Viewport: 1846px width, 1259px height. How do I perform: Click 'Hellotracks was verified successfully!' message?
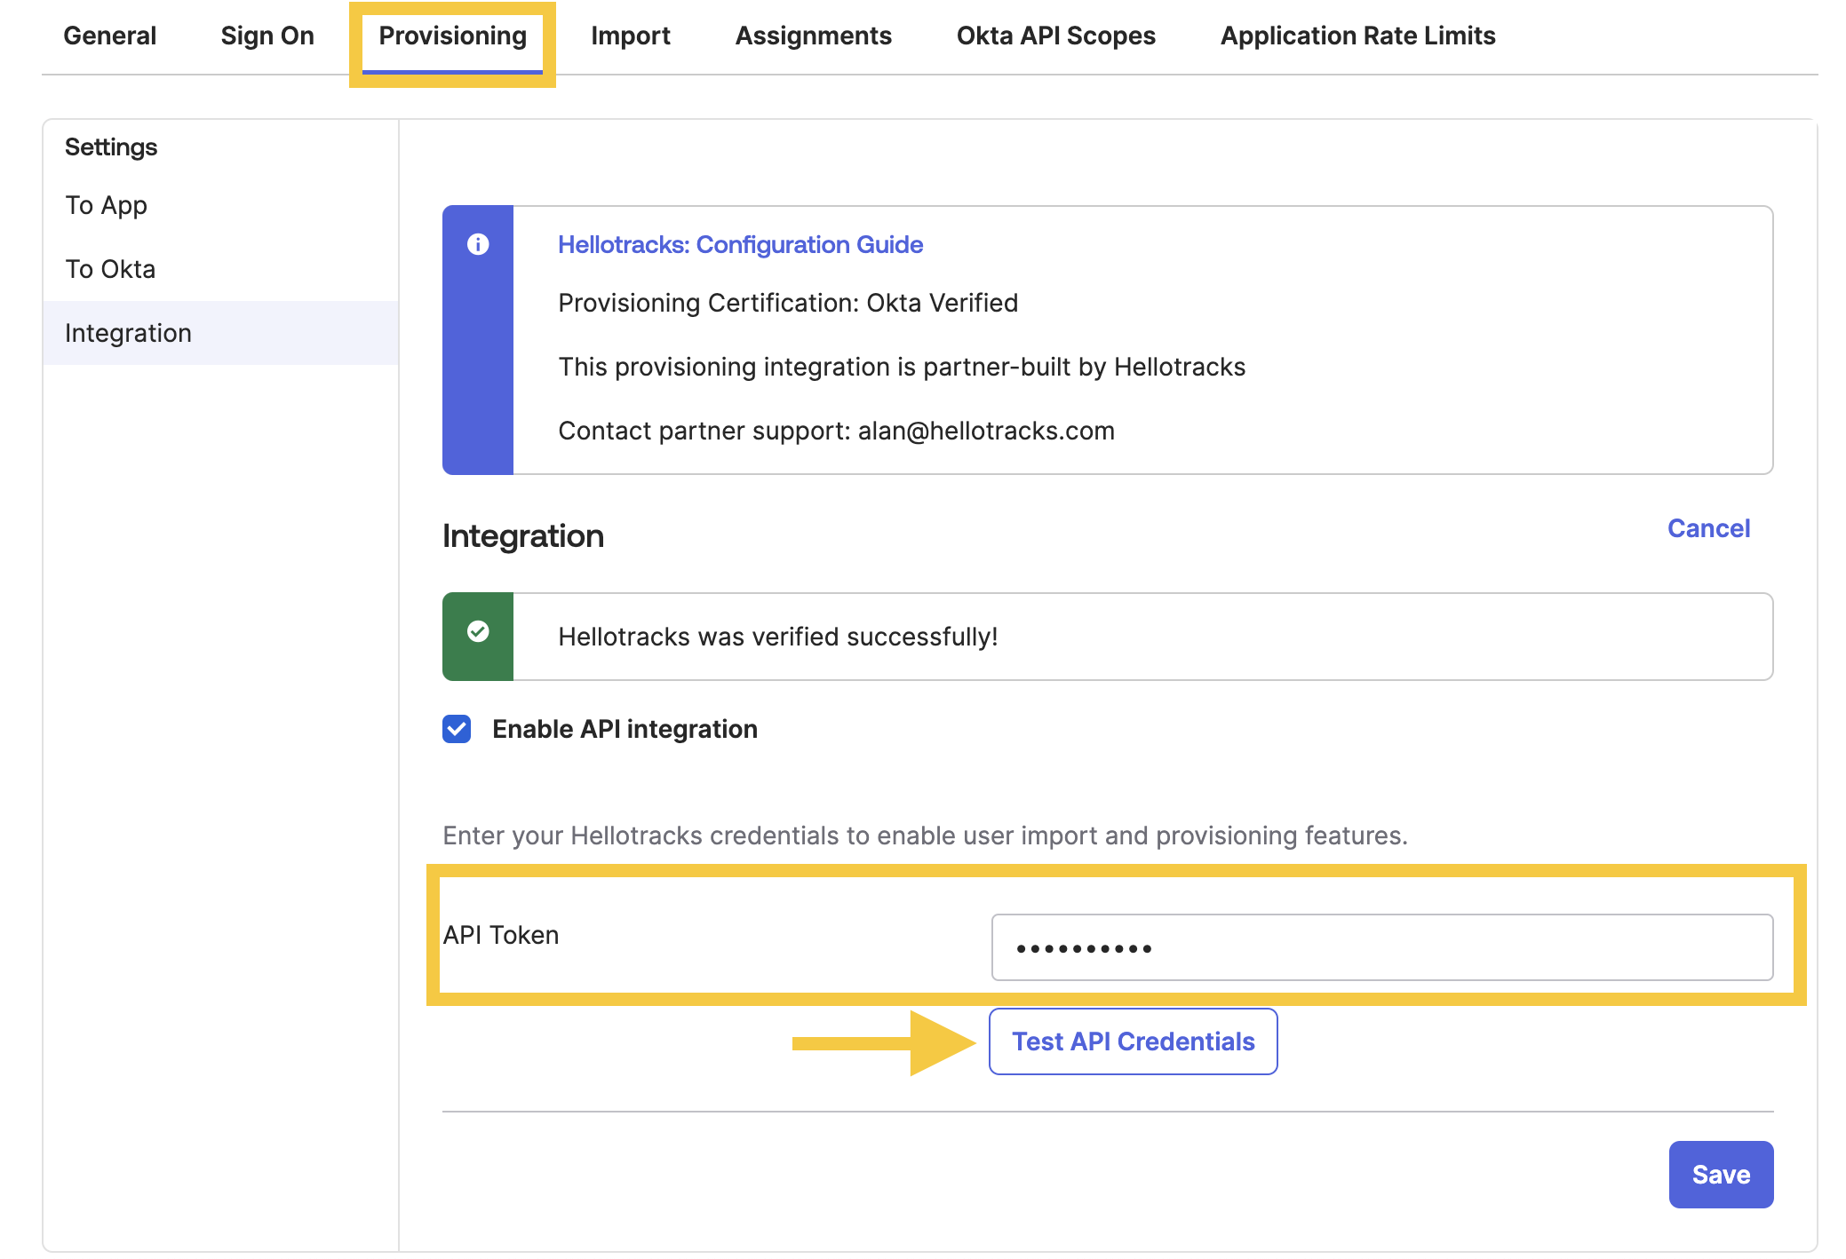coord(778,637)
